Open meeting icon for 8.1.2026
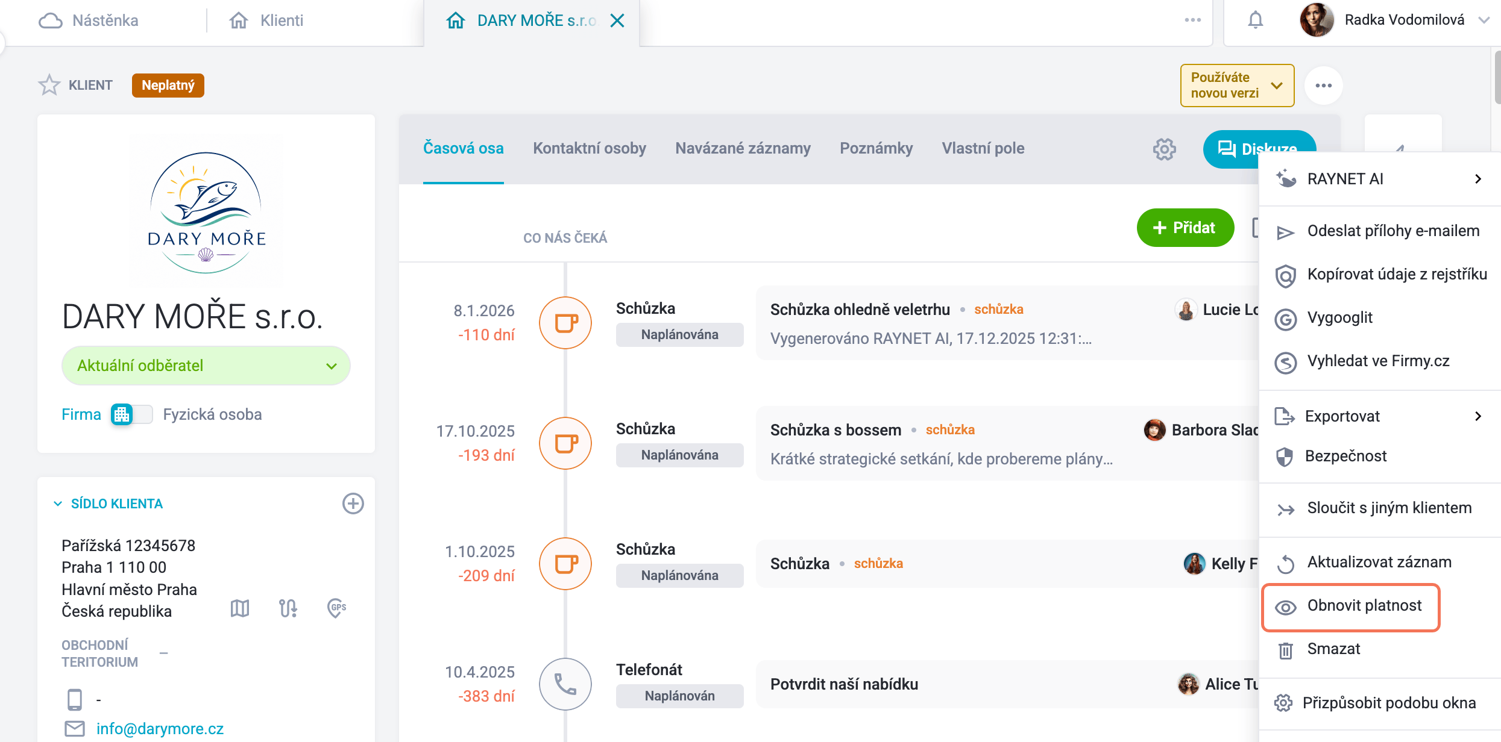1501x742 pixels. pyautogui.click(x=565, y=323)
